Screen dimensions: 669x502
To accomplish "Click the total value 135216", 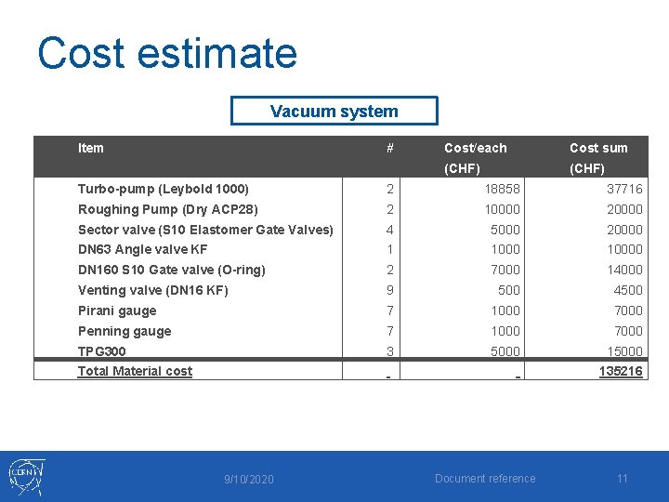I will (621, 371).
